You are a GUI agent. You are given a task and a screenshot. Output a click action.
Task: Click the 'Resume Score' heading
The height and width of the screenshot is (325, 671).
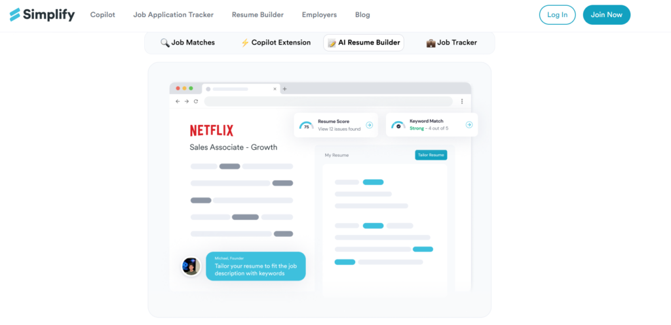click(x=334, y=121)
